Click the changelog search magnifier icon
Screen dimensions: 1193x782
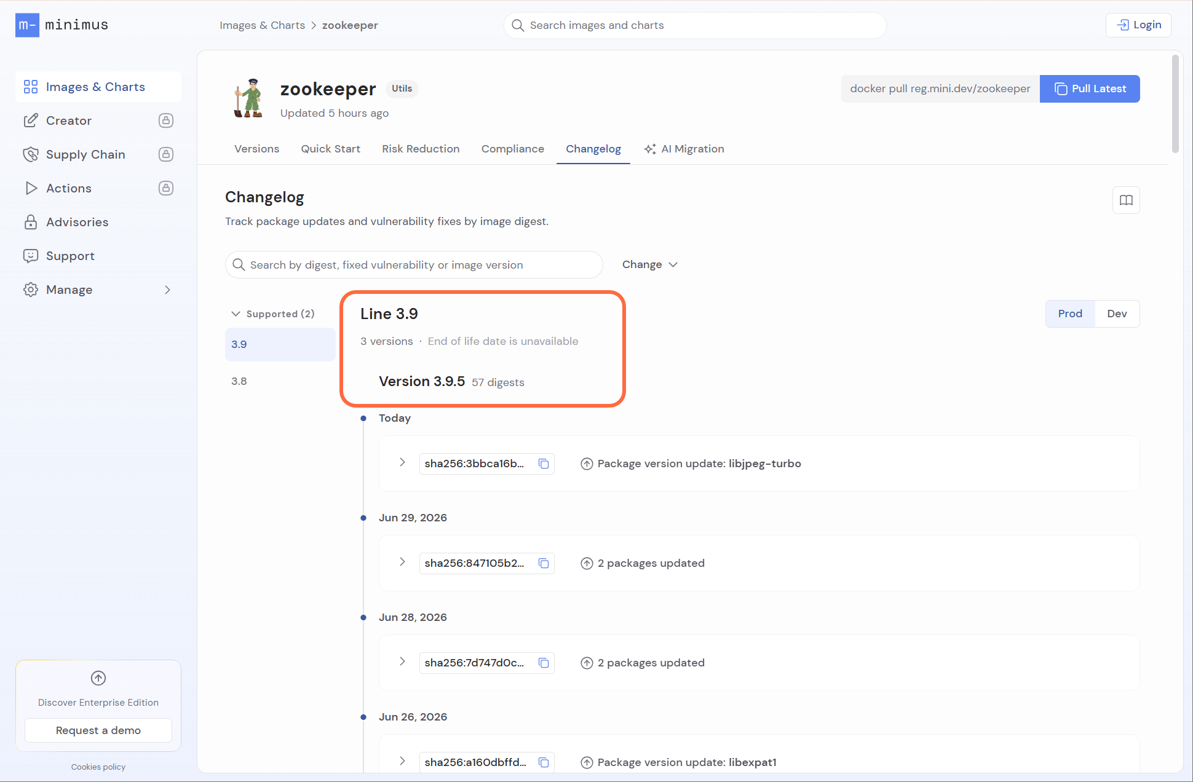239,264
